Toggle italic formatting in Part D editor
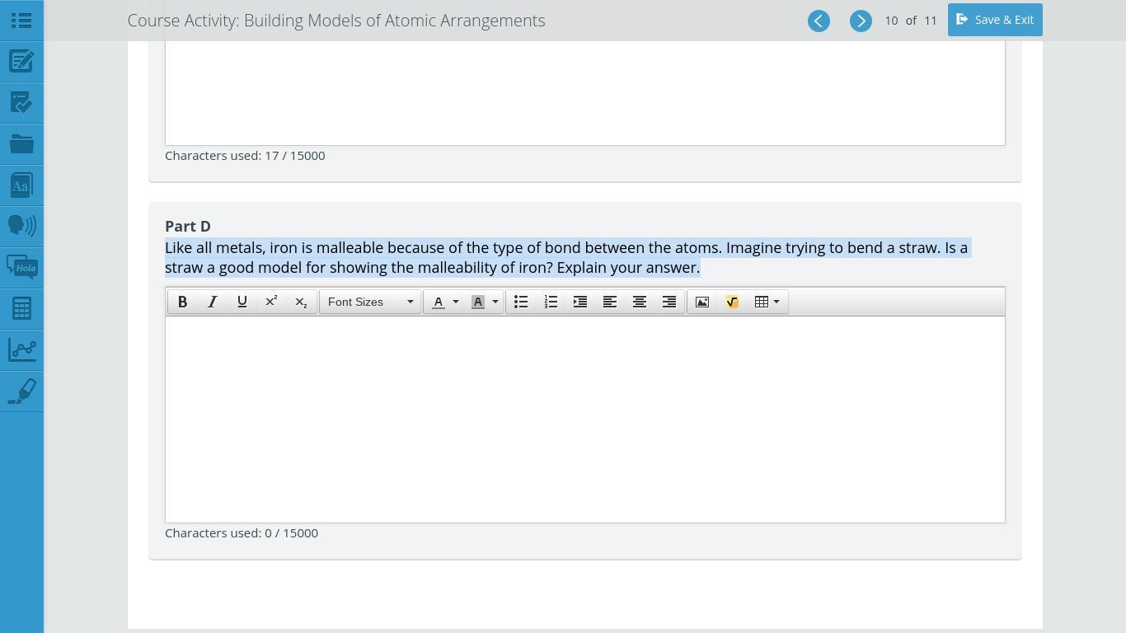Image resolution: width=1126 pixels, height=633 pixels. (213, 302)
